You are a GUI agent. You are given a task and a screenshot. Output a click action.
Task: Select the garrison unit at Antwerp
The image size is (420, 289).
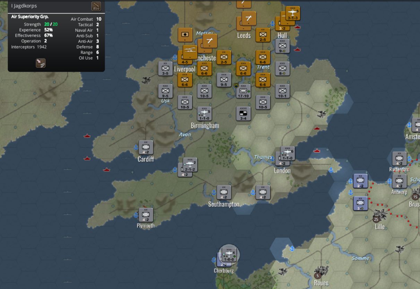pyautogui.click(x=399, y=181)
